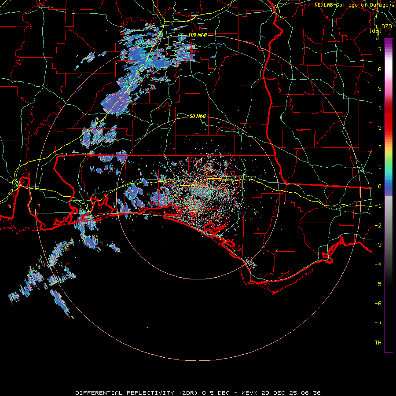
Task: Click the -3 value on the color scale
Action: [x=378, y=245]
